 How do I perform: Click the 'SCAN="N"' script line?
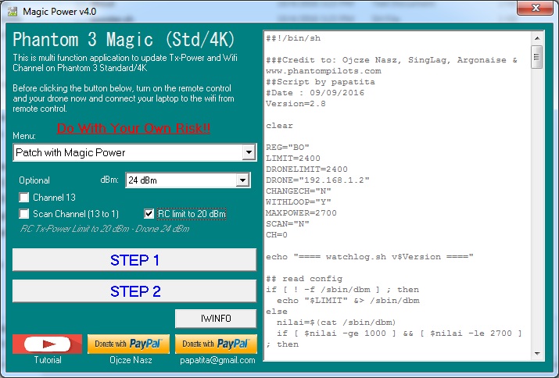288,224
